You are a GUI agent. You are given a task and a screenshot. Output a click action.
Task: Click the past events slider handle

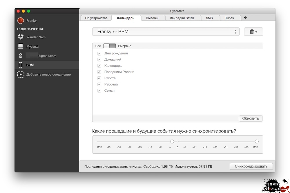click(x=172, y=141)
